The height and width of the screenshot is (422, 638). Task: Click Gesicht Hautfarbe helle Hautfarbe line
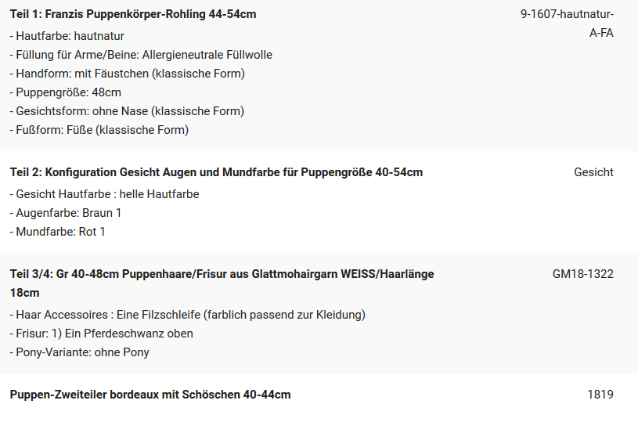pyautogui.click(x=105, y=194)
